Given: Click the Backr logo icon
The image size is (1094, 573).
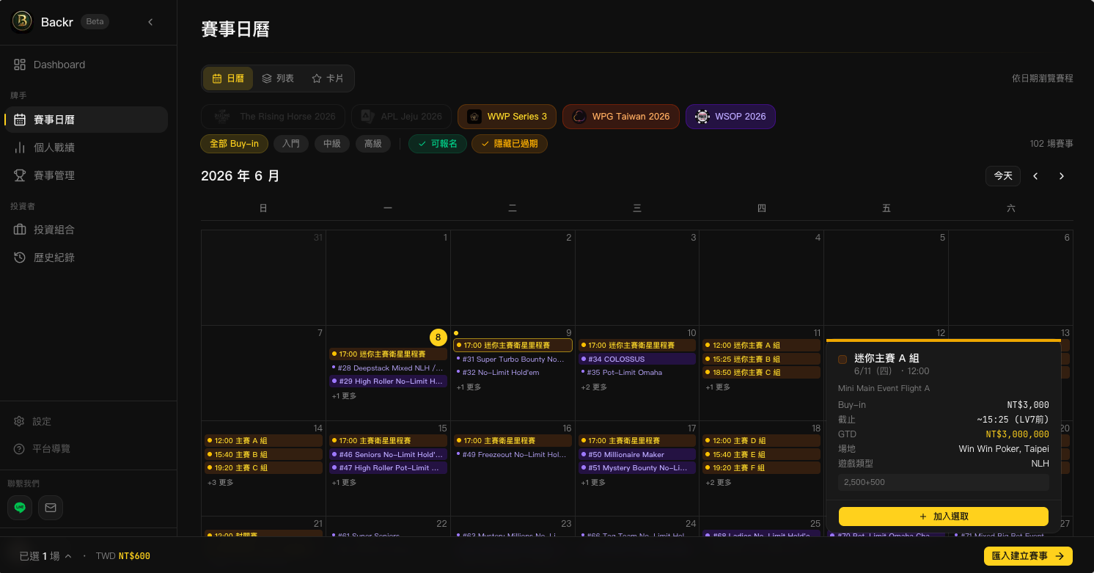Looking at the screenshot, I should [x=22, y=21].
